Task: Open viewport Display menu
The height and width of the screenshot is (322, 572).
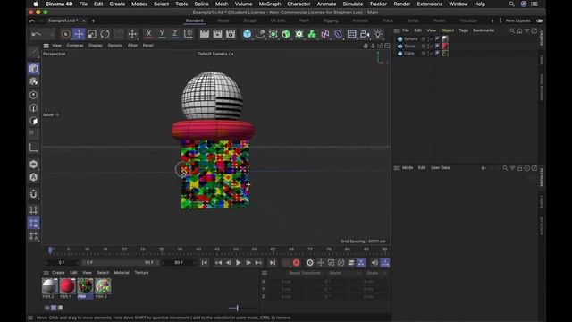Action: tap(96, 46)
